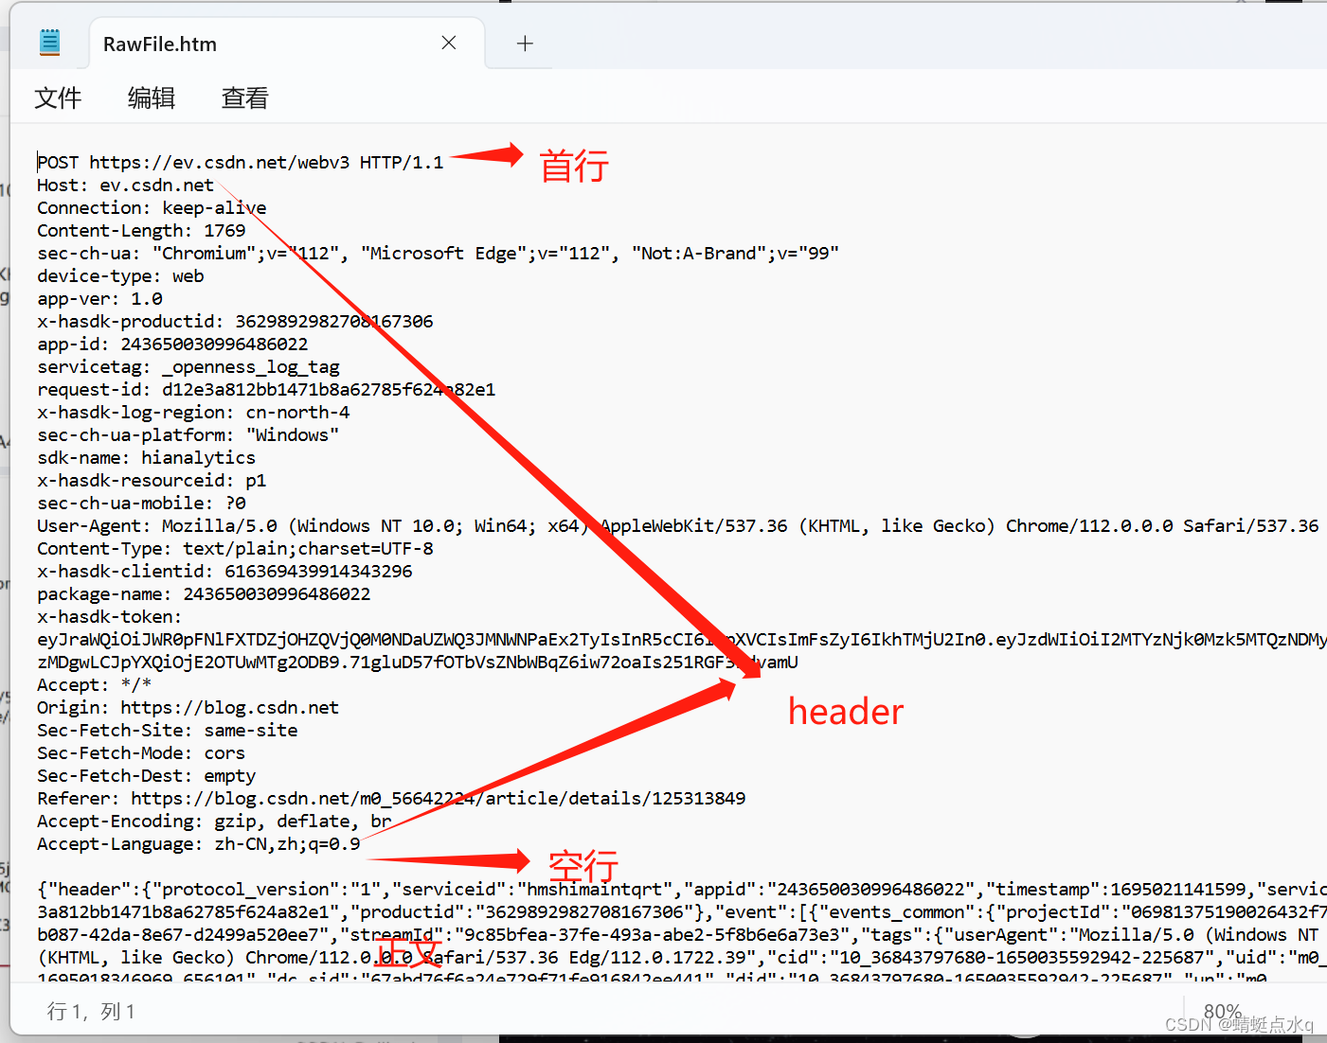Click the Connection: keep-alive line
This screenshot has height=1043, width=1327.
point(152,207)
